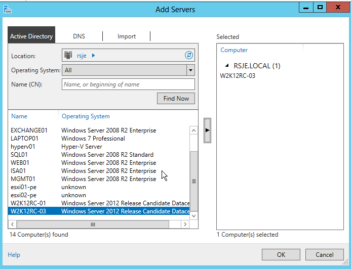Image resolution: width=351 pixels, height=269 pixels.
Task: Expand the rsje location chevron
Action: click(x=93, y=56)
